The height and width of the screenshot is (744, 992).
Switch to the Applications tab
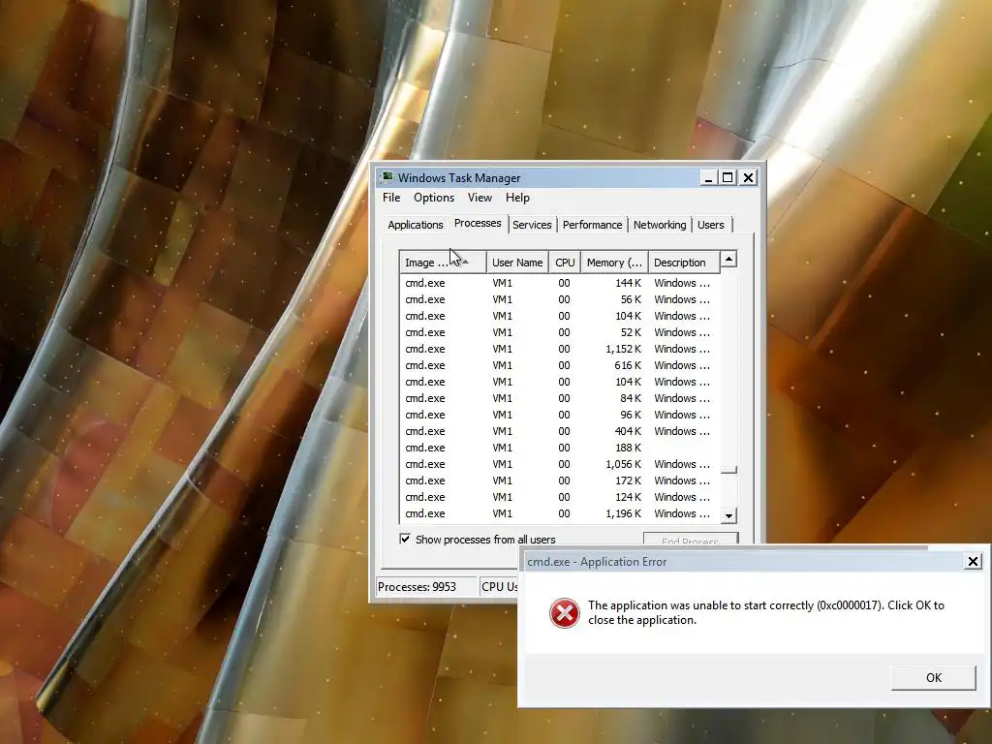[x=415, y=225]
